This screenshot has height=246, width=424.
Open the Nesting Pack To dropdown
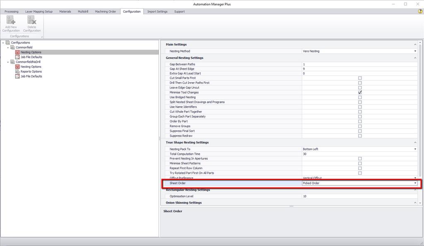[x=415, y=149]
